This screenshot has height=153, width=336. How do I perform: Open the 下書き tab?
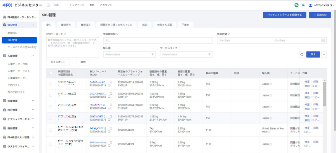coord(185,25)
